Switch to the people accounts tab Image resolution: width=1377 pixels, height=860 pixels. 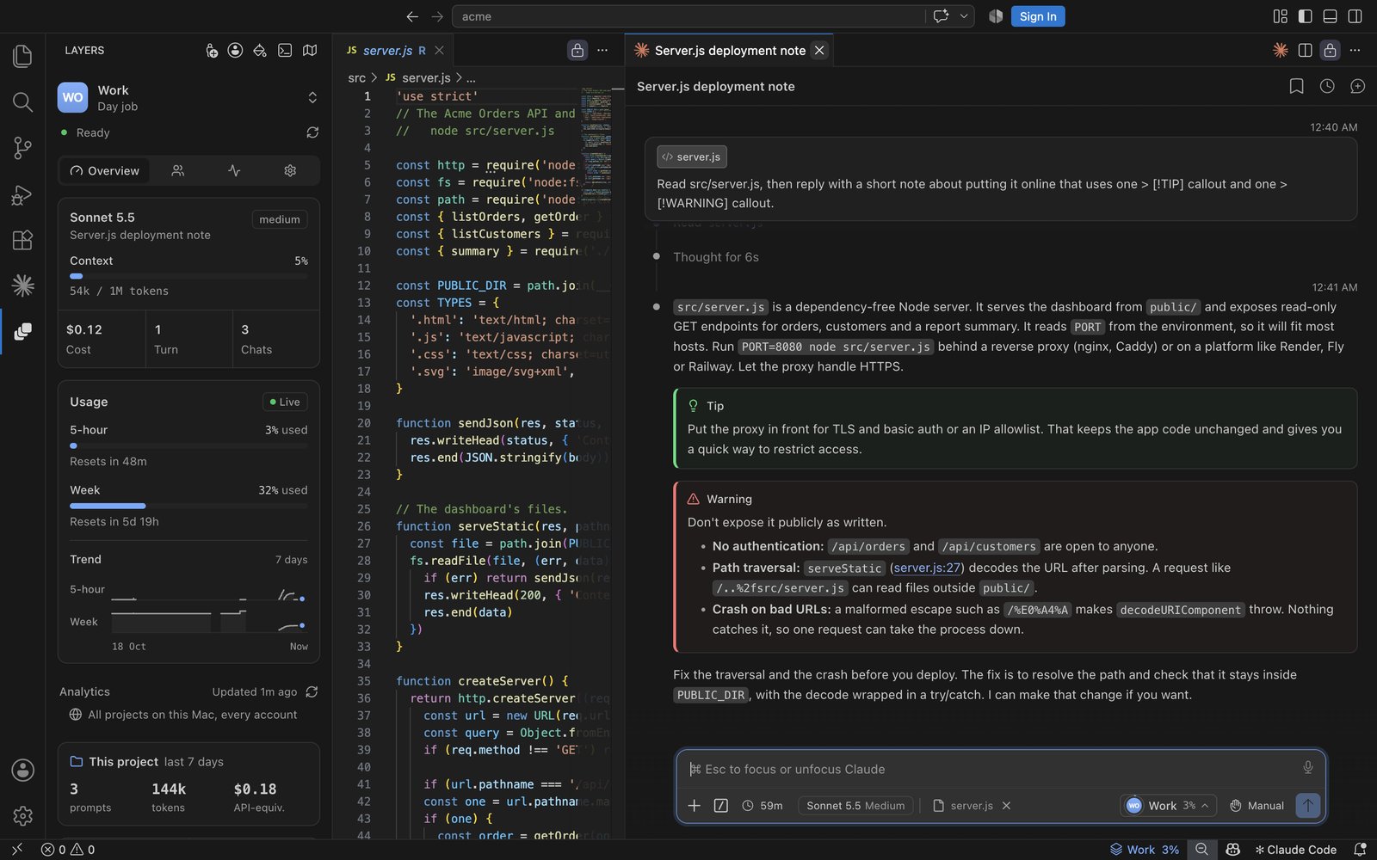[178, 171]
